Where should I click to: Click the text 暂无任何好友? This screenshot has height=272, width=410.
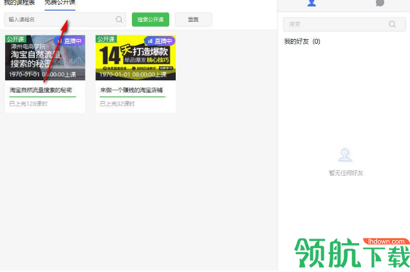(346, 173)
